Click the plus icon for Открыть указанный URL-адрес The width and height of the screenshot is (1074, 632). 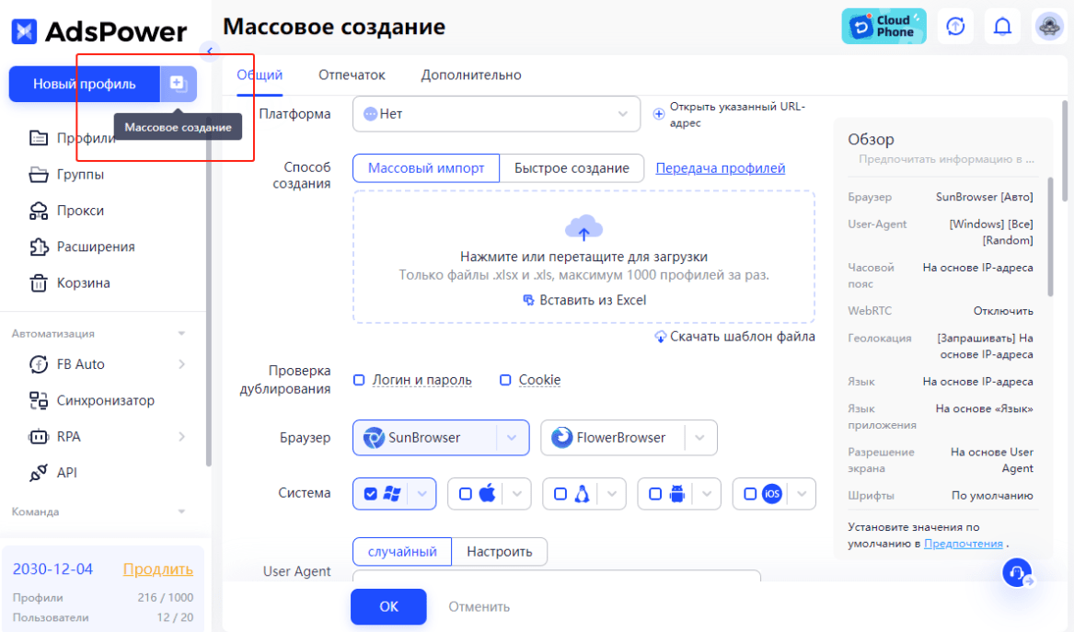click(658, 114)
